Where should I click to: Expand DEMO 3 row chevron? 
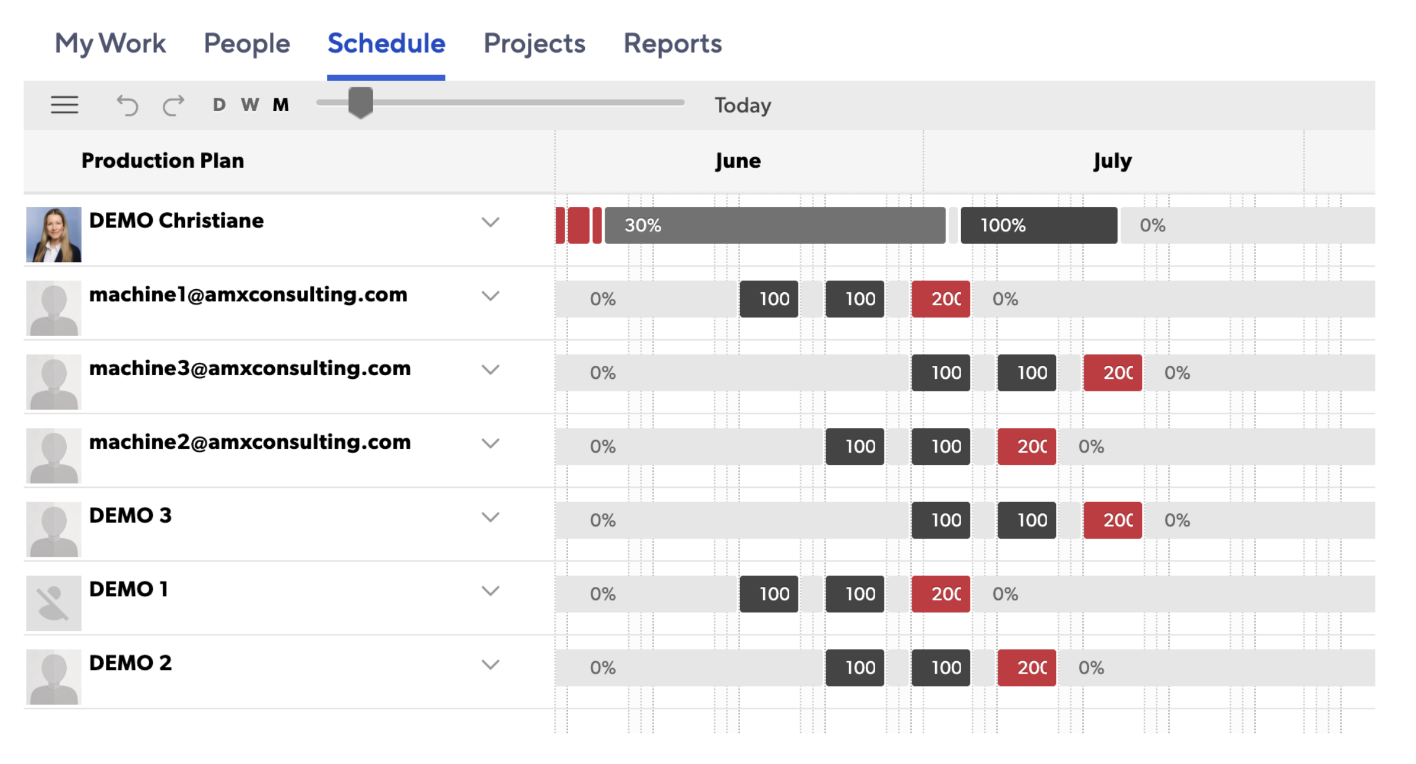coord(490,517)
